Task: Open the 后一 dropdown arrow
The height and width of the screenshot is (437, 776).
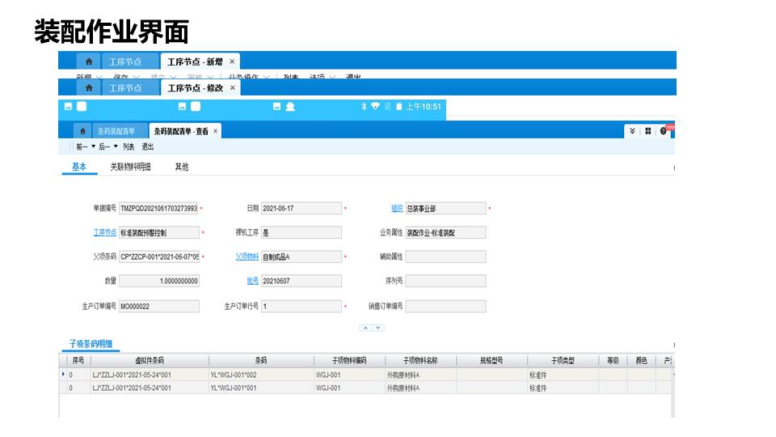Action: click(x=116, y=147)
